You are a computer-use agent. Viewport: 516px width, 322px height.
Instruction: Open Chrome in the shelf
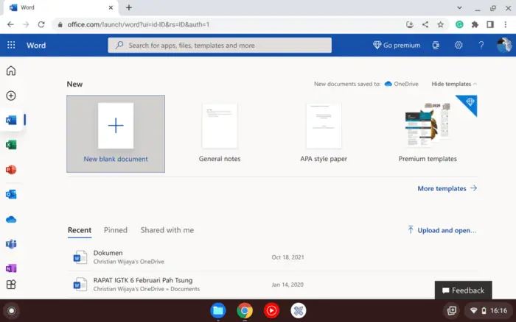click(x=245, y=310)
